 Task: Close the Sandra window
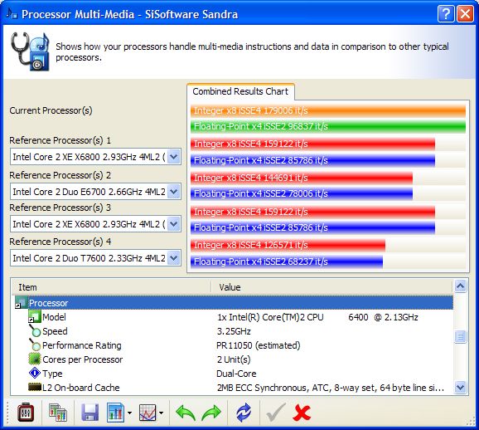[465, 14]
